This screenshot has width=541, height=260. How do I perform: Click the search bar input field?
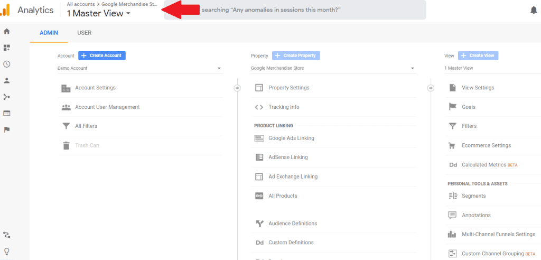295,10
